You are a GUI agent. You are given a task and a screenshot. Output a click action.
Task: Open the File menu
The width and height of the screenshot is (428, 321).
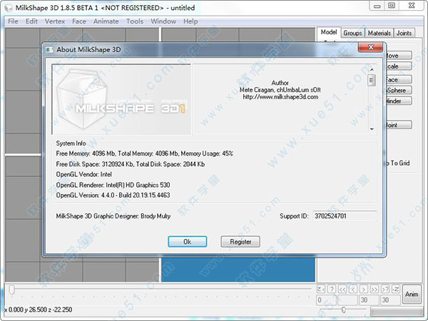[13, 21]
